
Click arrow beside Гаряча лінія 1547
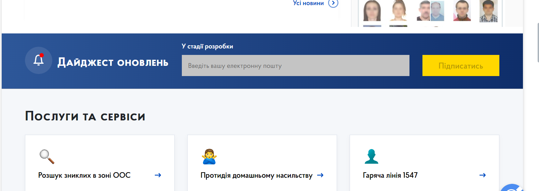pyautogui.click(x=482, y=175)
